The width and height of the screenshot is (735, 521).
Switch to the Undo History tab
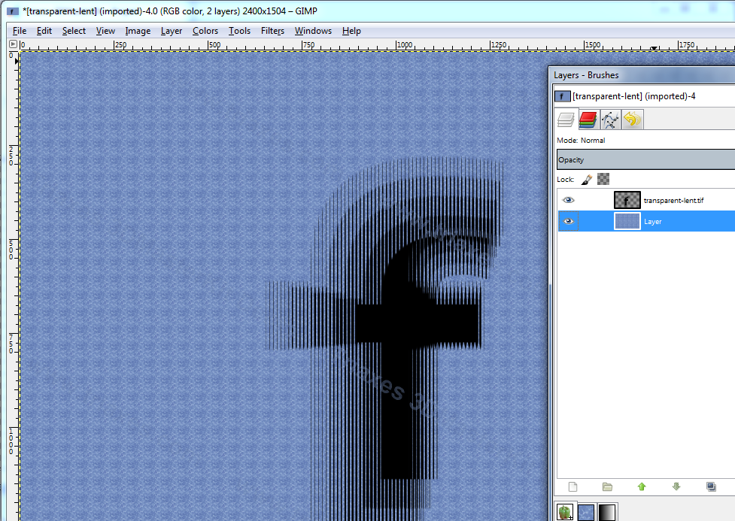633,120
